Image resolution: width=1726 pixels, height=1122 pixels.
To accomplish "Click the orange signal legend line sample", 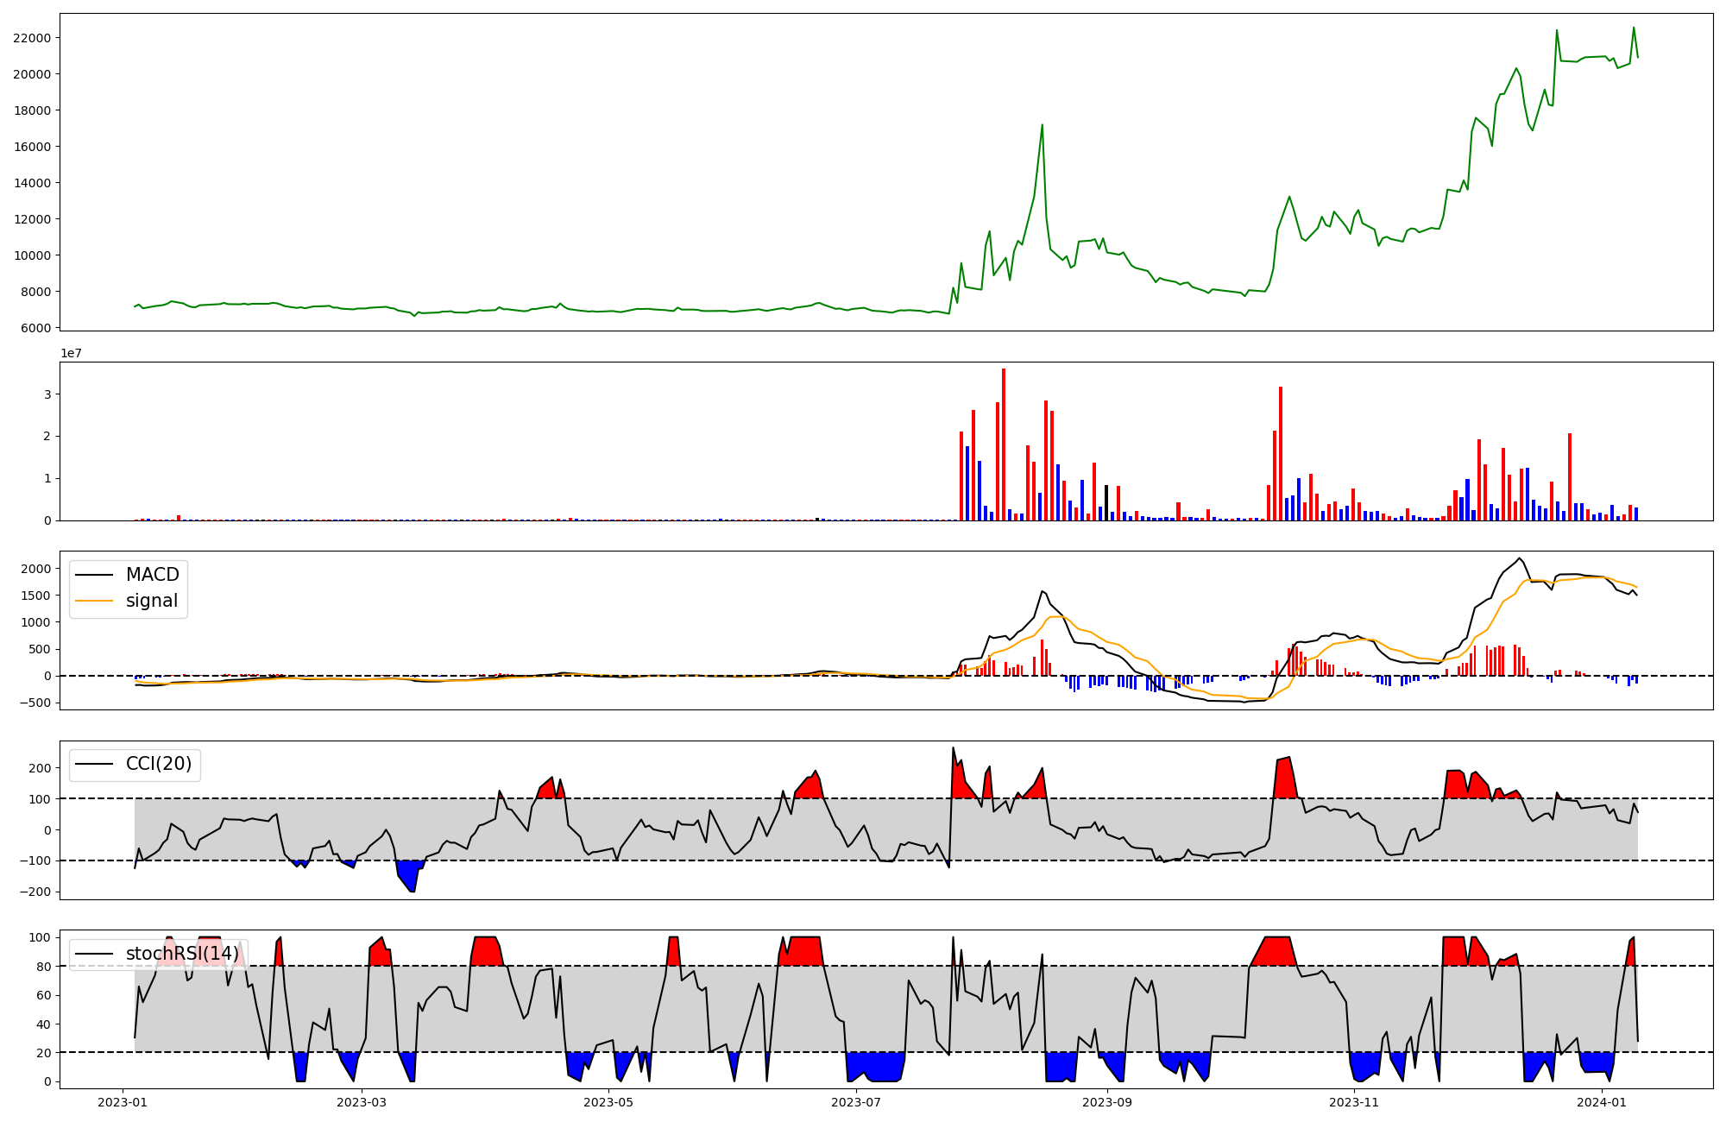I will pyautogui.click(x=94, y=601).
